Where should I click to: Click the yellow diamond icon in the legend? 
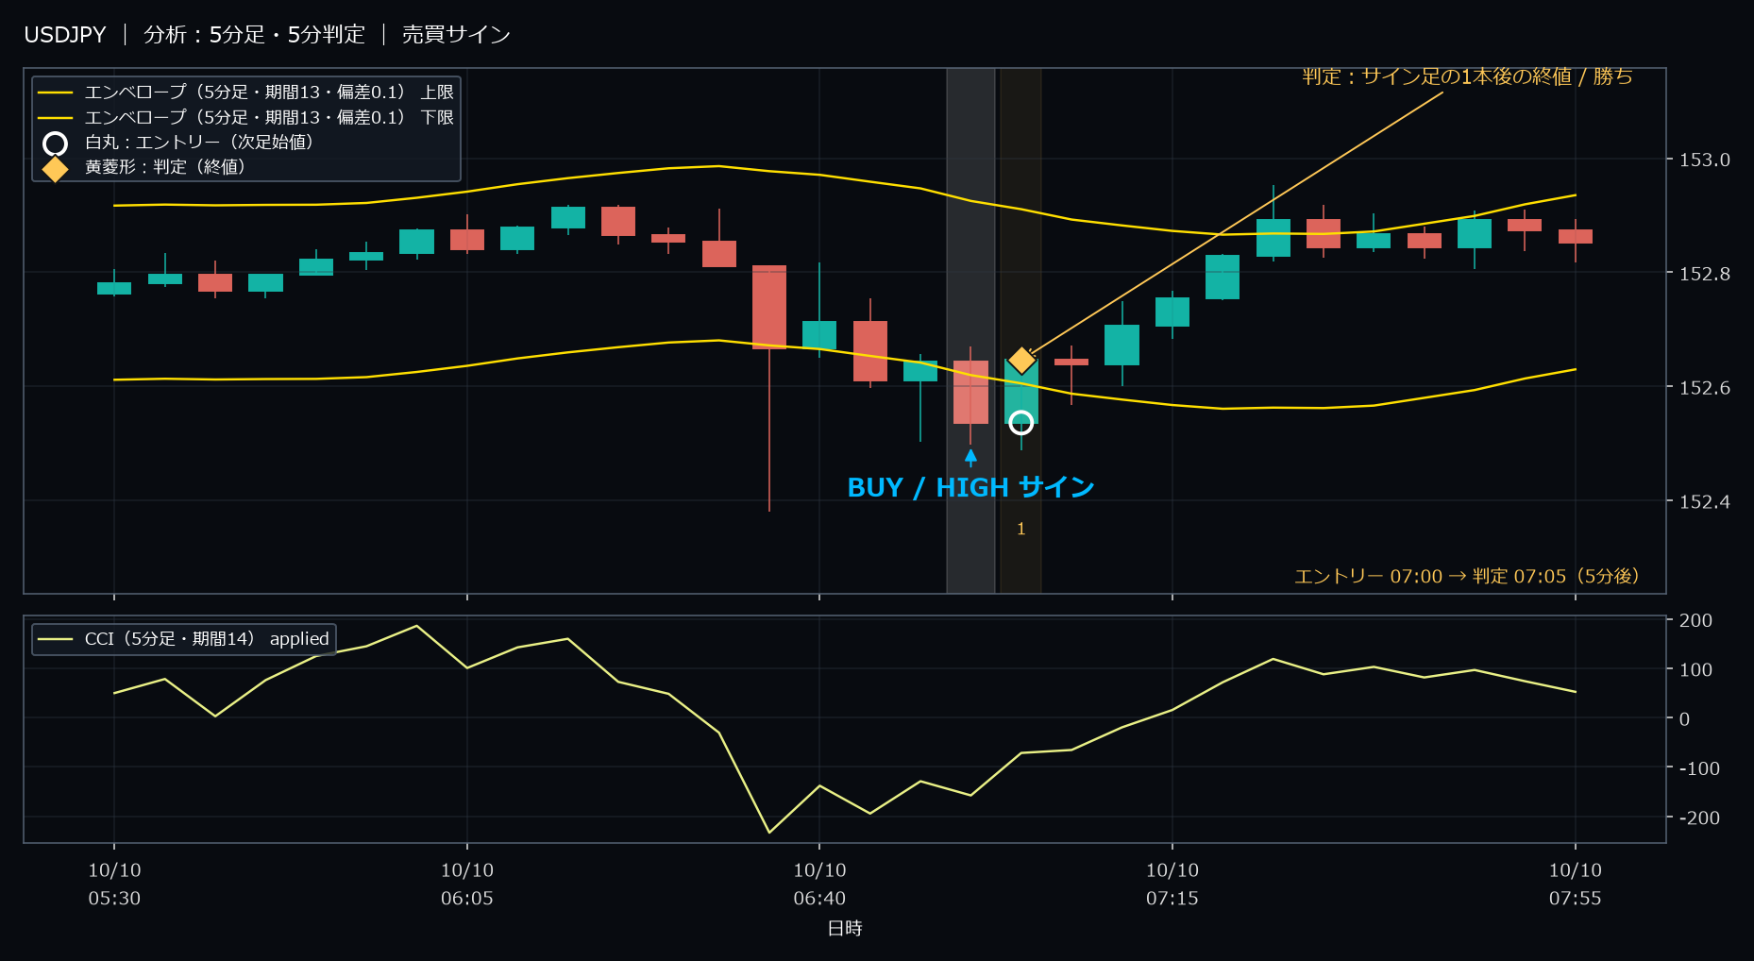click(56, 169)
